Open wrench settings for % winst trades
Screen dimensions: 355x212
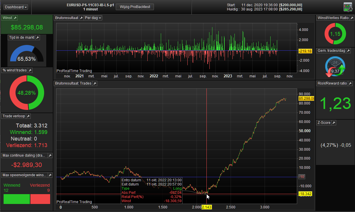click(30, 70)
